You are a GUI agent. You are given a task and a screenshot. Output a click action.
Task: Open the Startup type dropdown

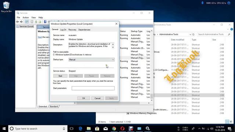(x=91, y=59)
